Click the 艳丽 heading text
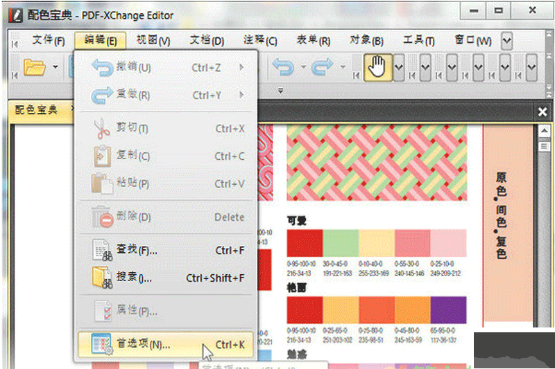 pos(297,288)
